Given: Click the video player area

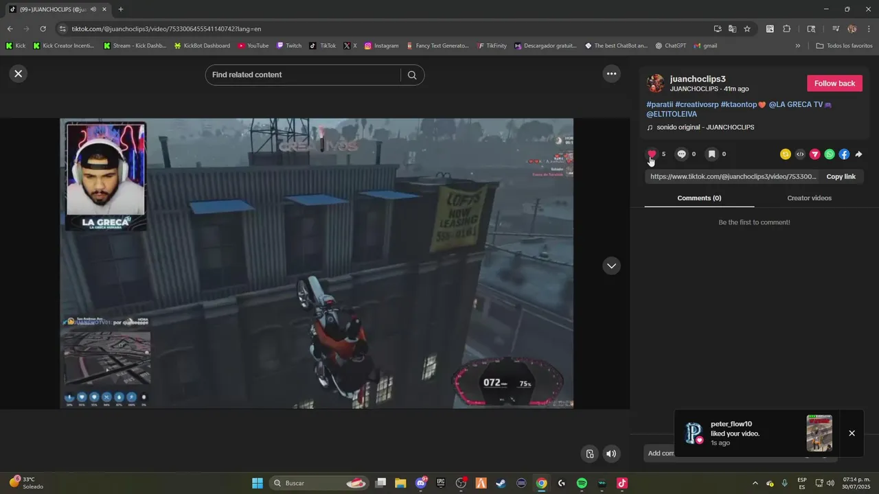Looking at the screenshot, I should pyautogui.click(x=317, y=263).
